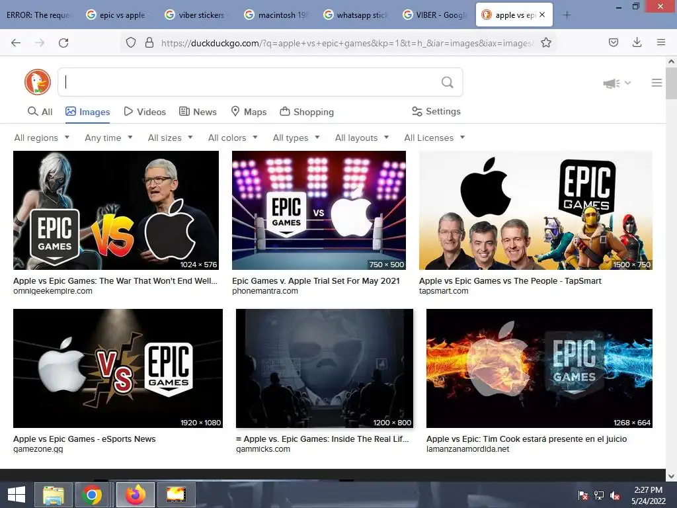The image size is (677, 508).
Task: Expand the All Licenses filter
Action: pyautogui.click(x=435, y=138)
